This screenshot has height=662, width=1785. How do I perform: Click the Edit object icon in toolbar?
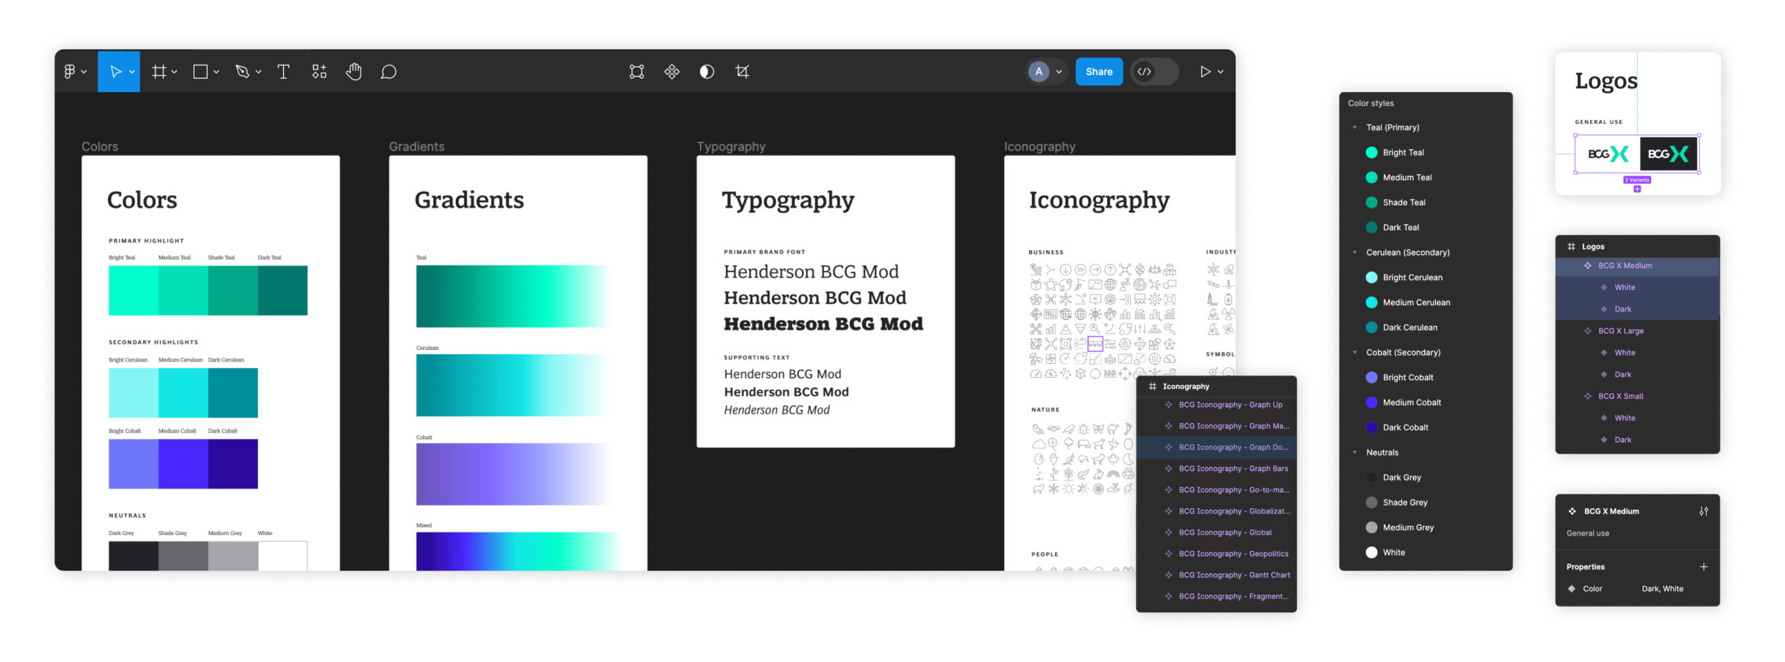click(x=637, y=72)
